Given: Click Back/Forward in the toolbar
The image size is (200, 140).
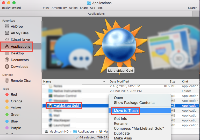Looking at the screenshot, I should tap(11, 8).
